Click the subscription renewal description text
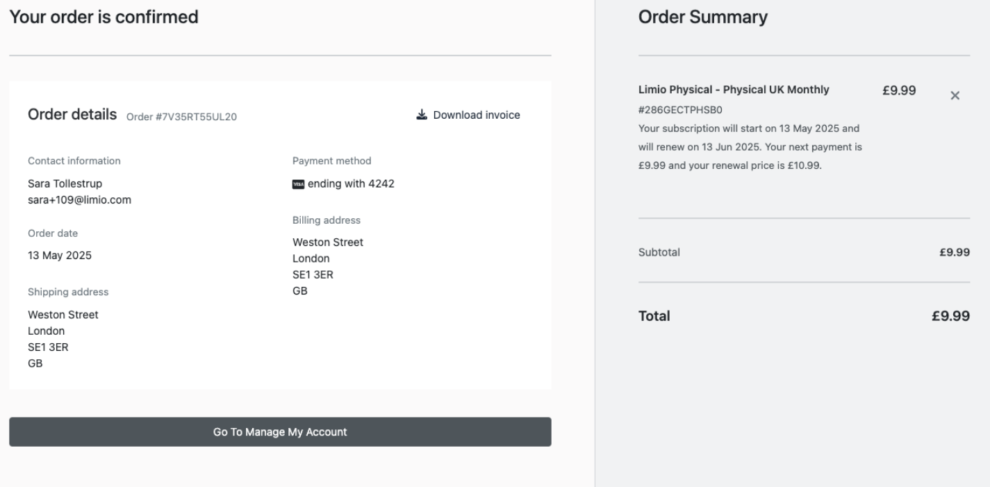990x487 pixels. 750,147
